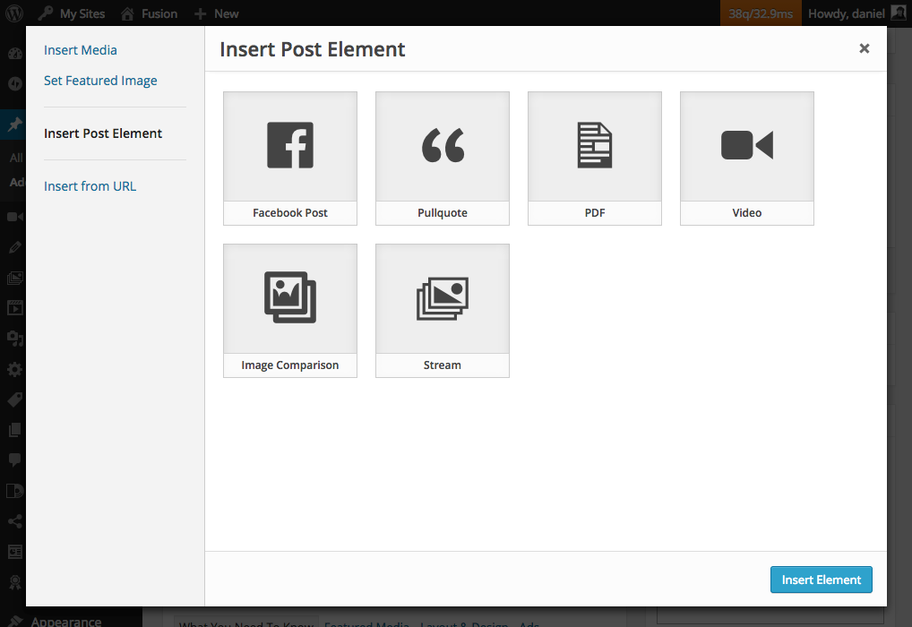Choose the Pullquote element
Screen dimensions: 912x627
[x=442, y=159]
